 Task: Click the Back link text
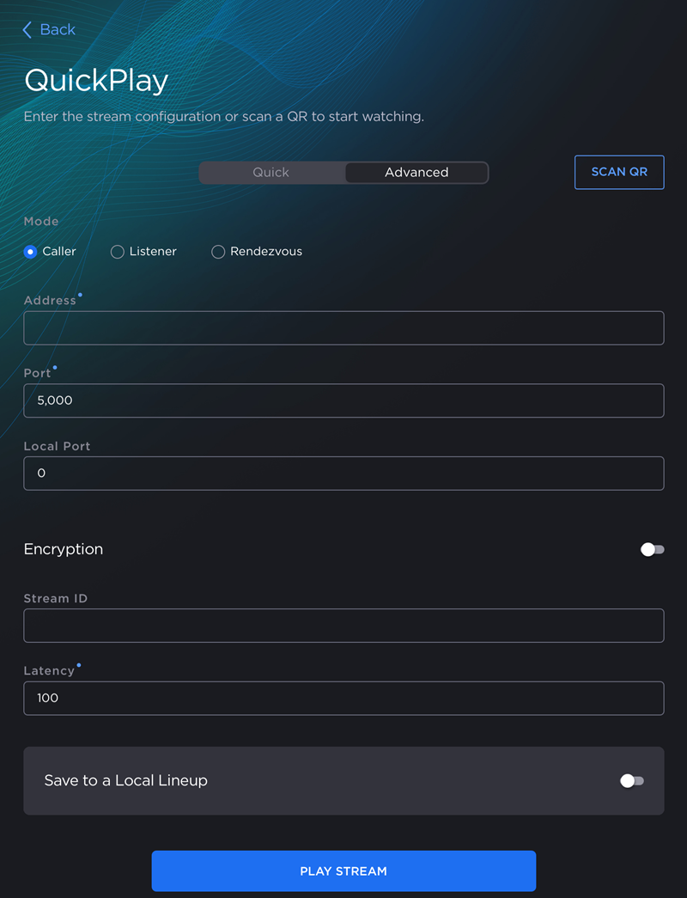[x=56, y=29]
